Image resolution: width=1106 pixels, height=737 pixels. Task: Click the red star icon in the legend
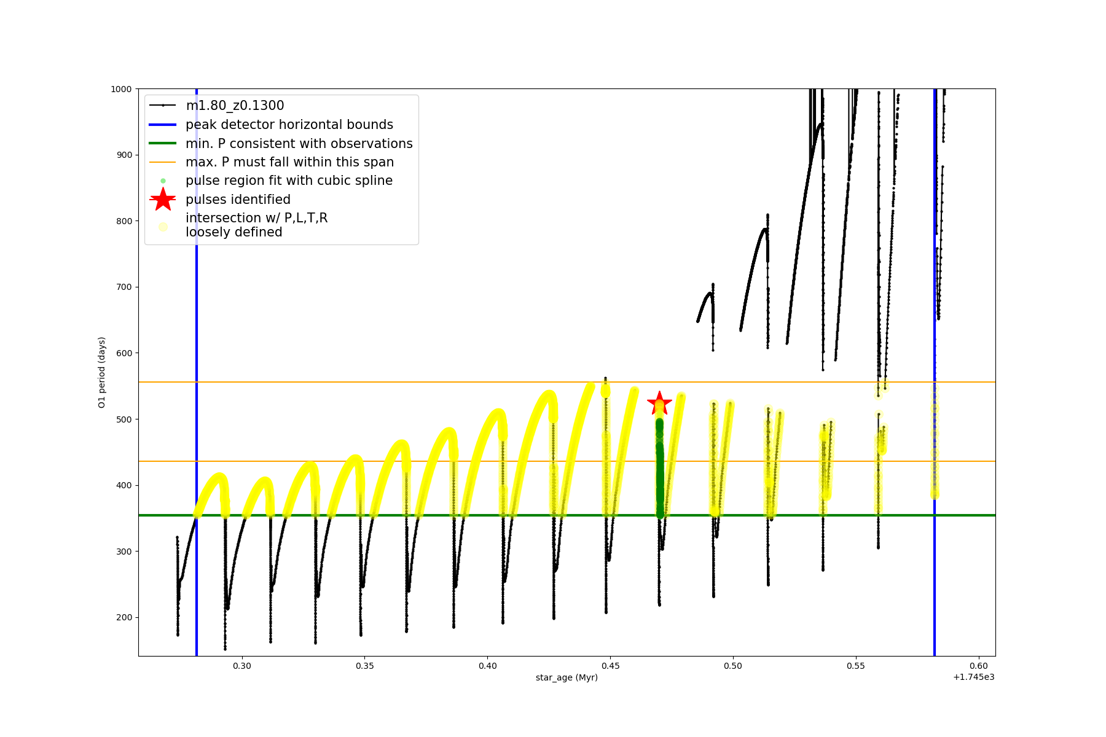pos(163,200)
